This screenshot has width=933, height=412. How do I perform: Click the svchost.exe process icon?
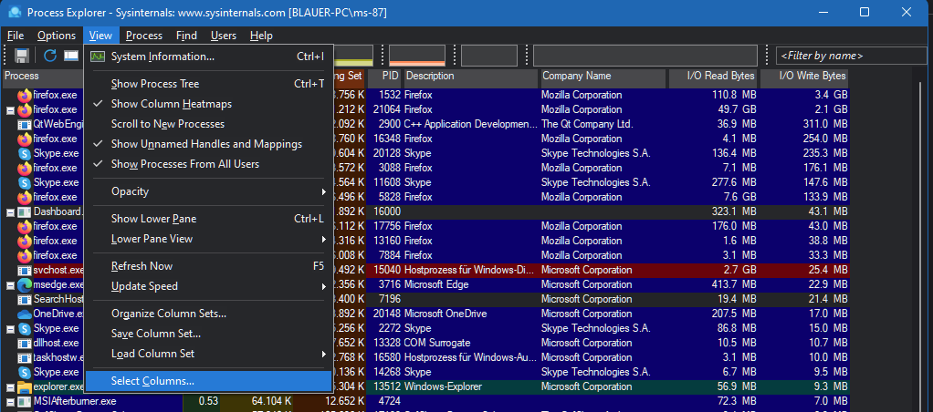(25, 270)
